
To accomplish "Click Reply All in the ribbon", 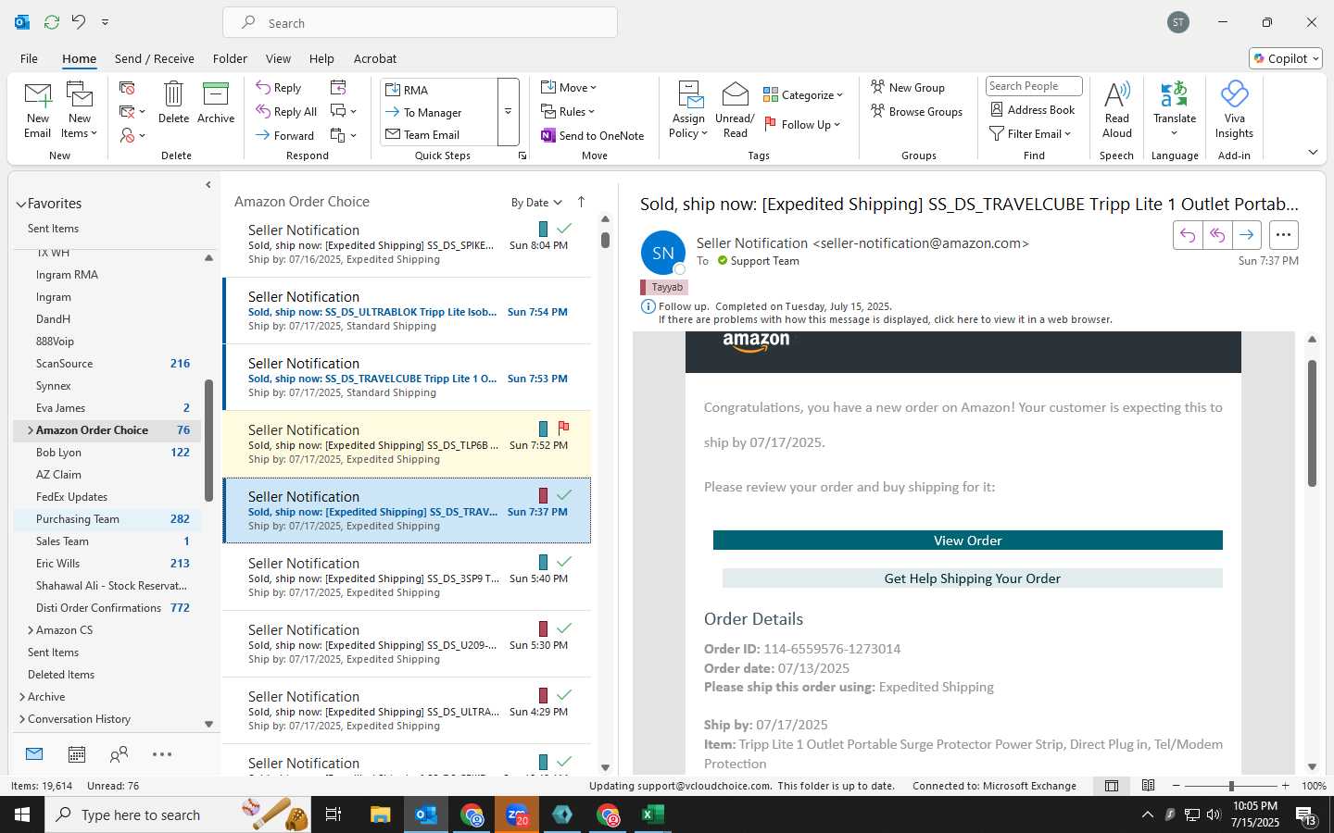I will [x=287, y=111].
